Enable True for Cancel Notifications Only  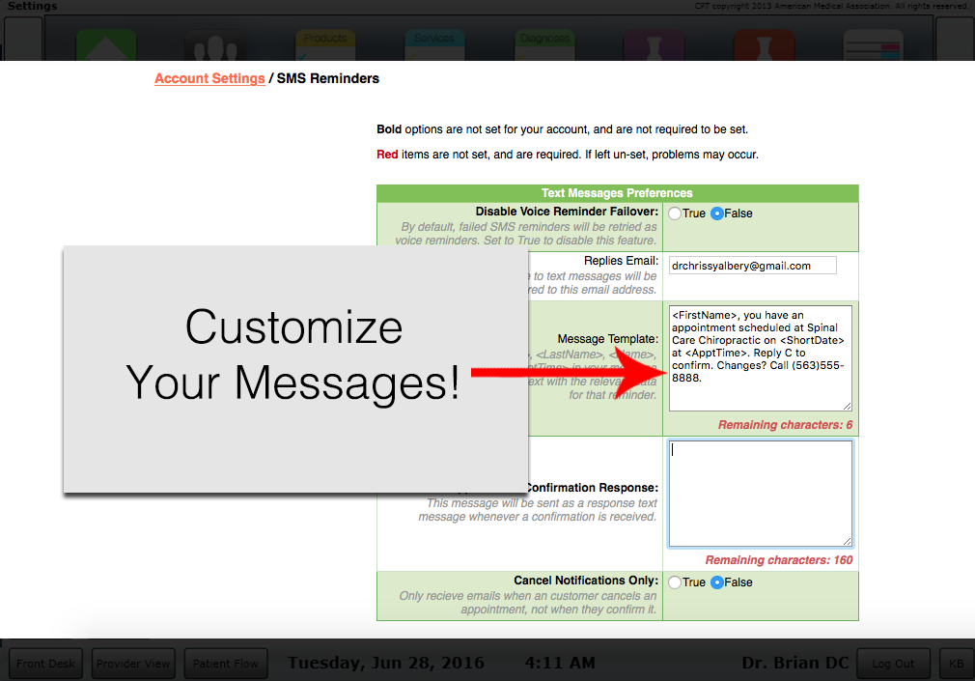(x=674, y=582)
